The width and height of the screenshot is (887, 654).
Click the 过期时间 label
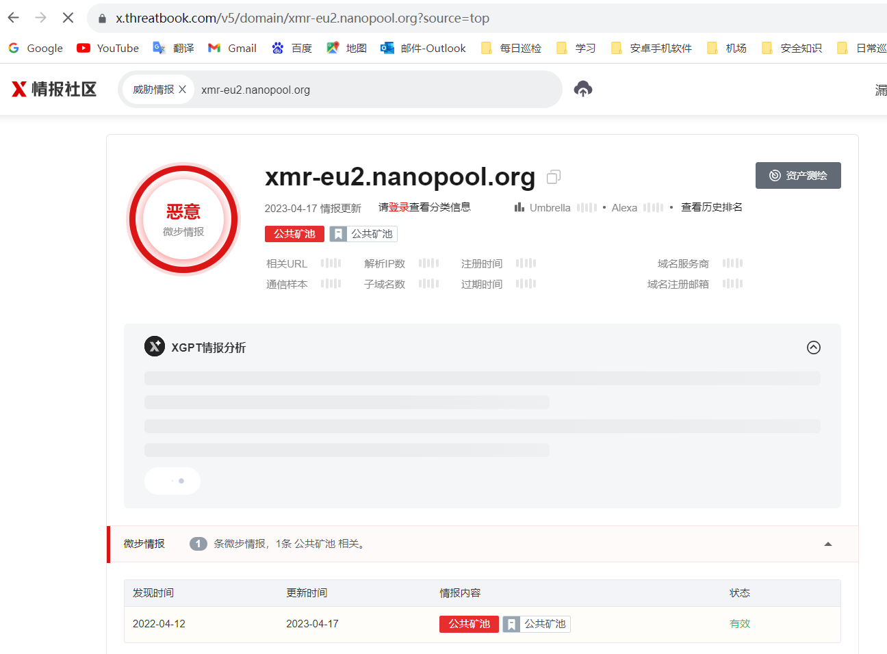click(482, 284)
